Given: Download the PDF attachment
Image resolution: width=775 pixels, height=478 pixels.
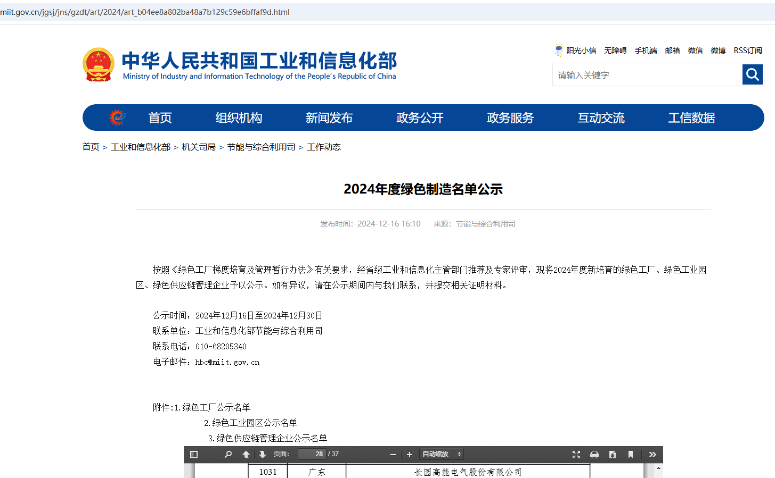Looking at the screenshot, I should click(611, 454).
